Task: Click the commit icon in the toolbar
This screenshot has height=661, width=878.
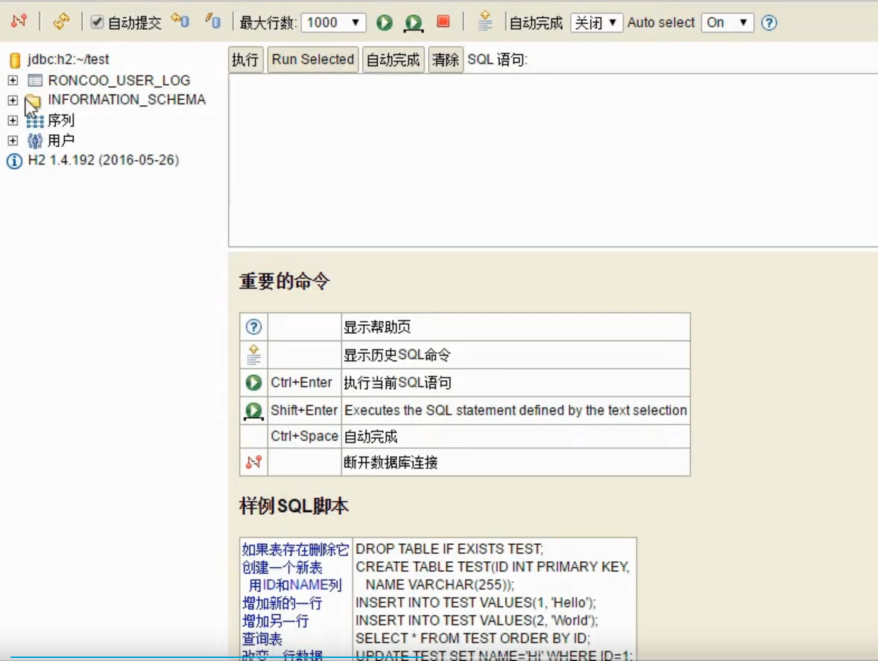Action: click(212, 22)
